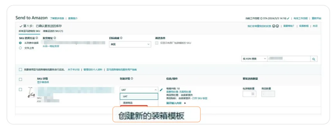
Task: Click info icon beside 包装详情
Action: (132, 79)
